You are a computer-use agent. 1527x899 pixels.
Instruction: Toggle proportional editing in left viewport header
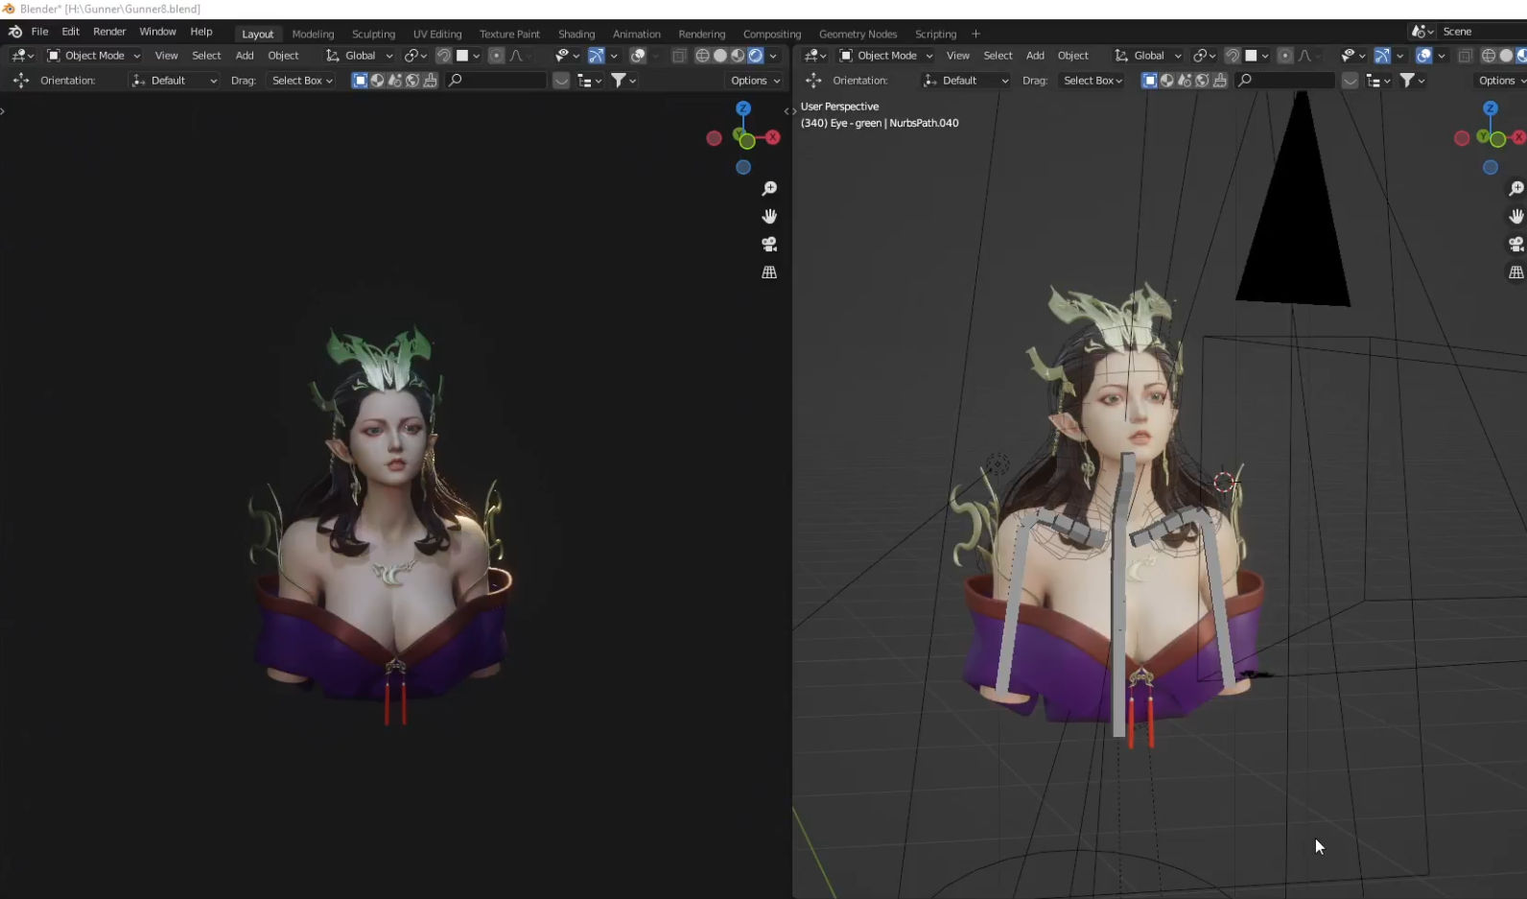(x=496, y=56)
